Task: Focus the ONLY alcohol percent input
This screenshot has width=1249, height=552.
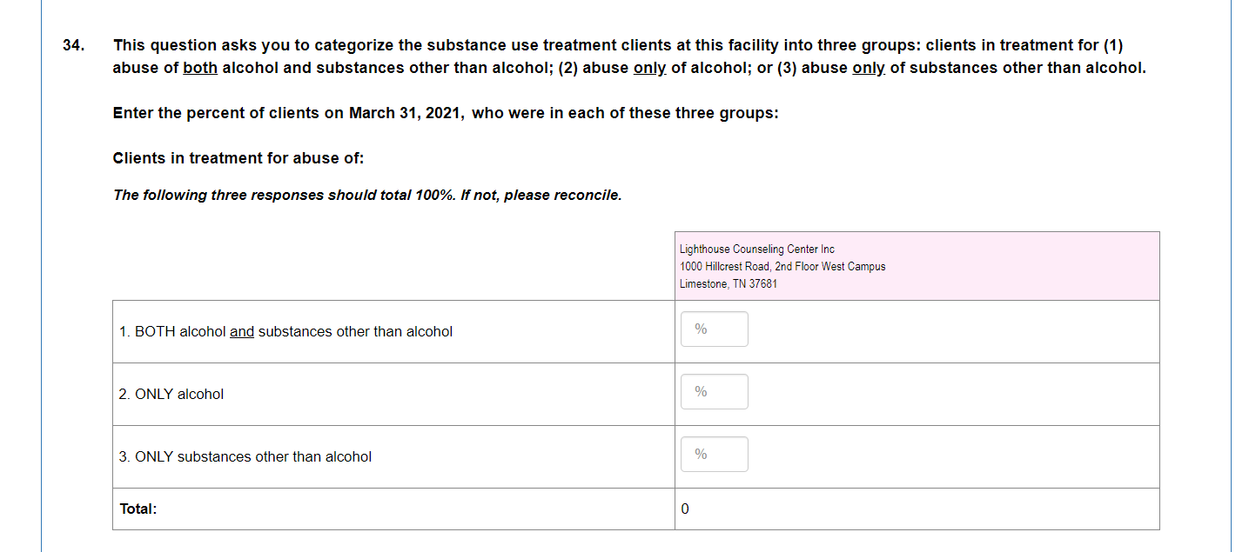Action: pyautogui.click(x=714, y=392)
